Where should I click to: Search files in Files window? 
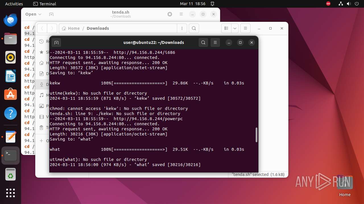click(194, 28)
